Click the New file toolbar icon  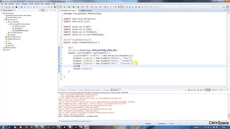tap(2, 7)
